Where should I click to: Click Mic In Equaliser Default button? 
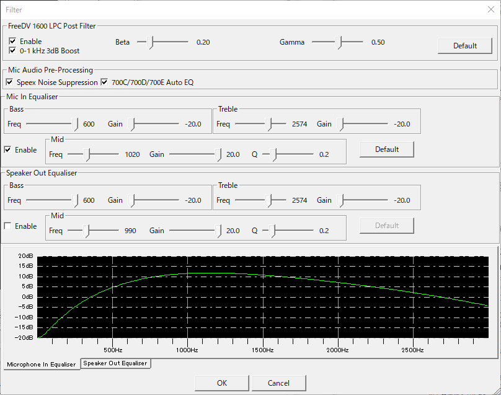[386, 149]
